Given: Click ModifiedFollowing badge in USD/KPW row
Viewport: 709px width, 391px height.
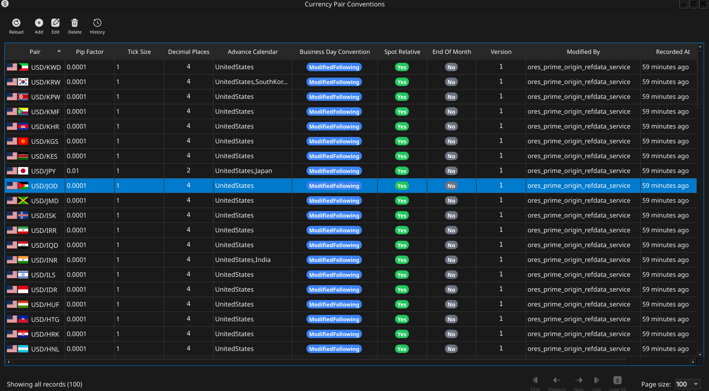Looking at the screenshot, I should point(334,97).
